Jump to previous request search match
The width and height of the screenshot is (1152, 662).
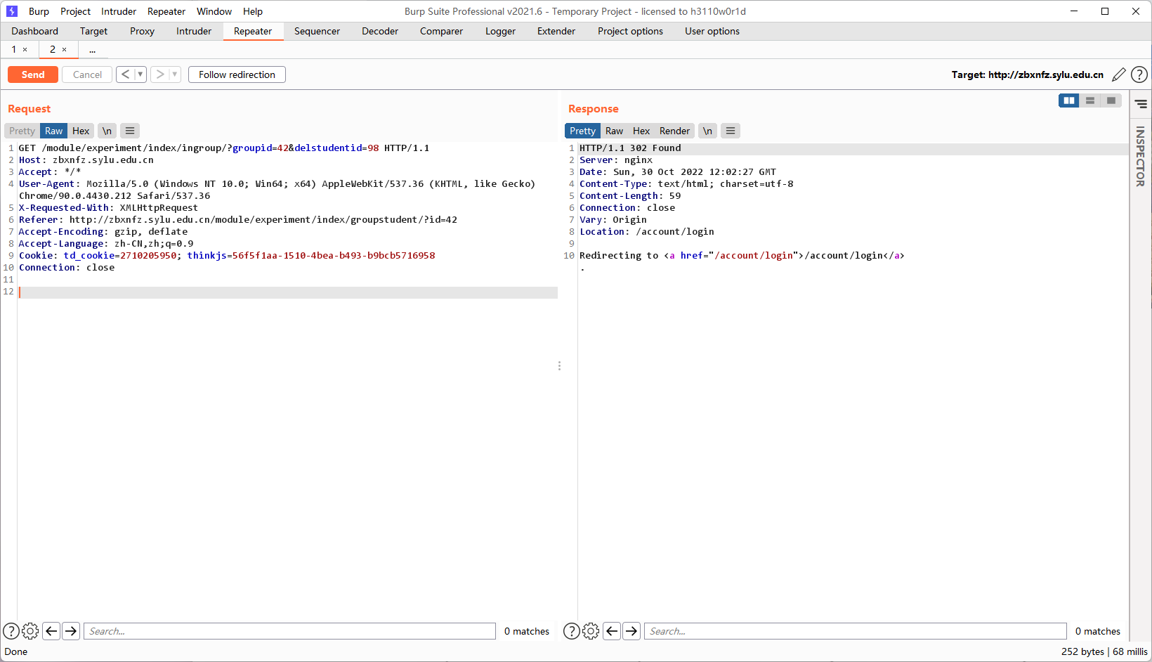tap(51, 631)
